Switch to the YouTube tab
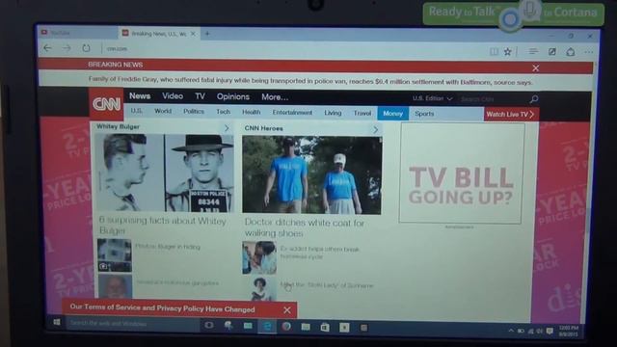 point(77,33)
